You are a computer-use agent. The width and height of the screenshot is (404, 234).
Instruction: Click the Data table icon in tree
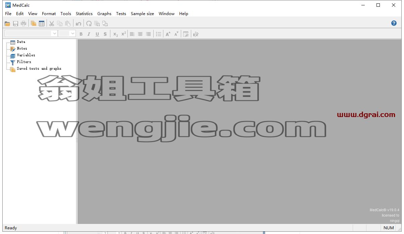13,42
